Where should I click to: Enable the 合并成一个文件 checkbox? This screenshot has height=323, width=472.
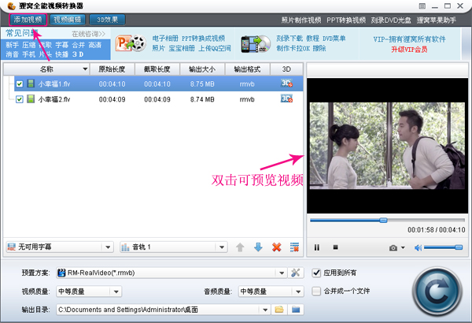click(x=316, y=291)
